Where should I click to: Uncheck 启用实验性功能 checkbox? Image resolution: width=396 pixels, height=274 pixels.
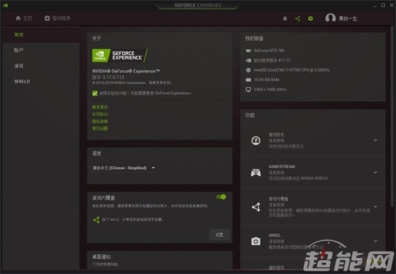click(95, 93)
